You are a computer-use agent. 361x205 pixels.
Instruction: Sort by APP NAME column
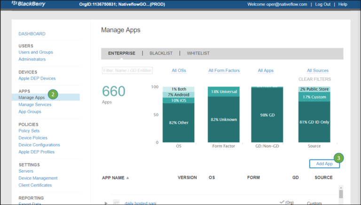[113, 178]
